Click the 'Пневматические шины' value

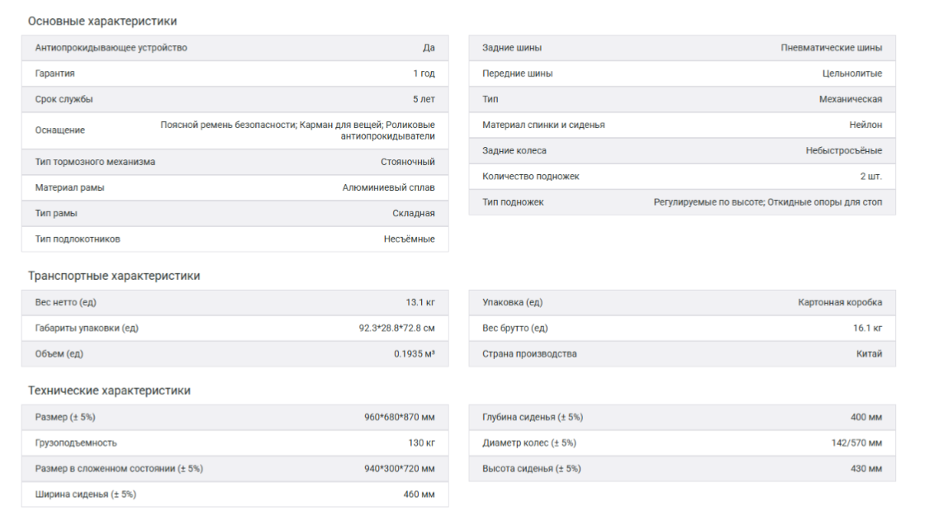[831, 48]
